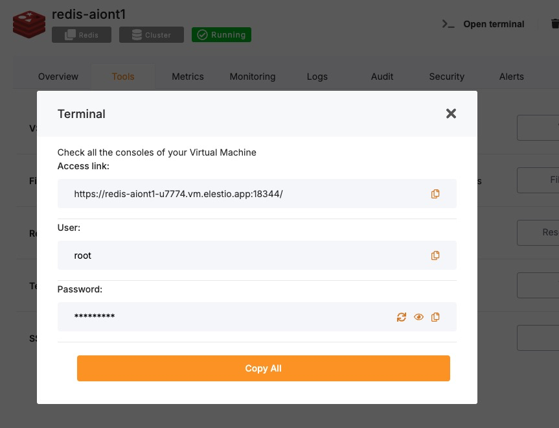Open the Audit tab
This screenshot has height=428, width=559.
point(382,77)
